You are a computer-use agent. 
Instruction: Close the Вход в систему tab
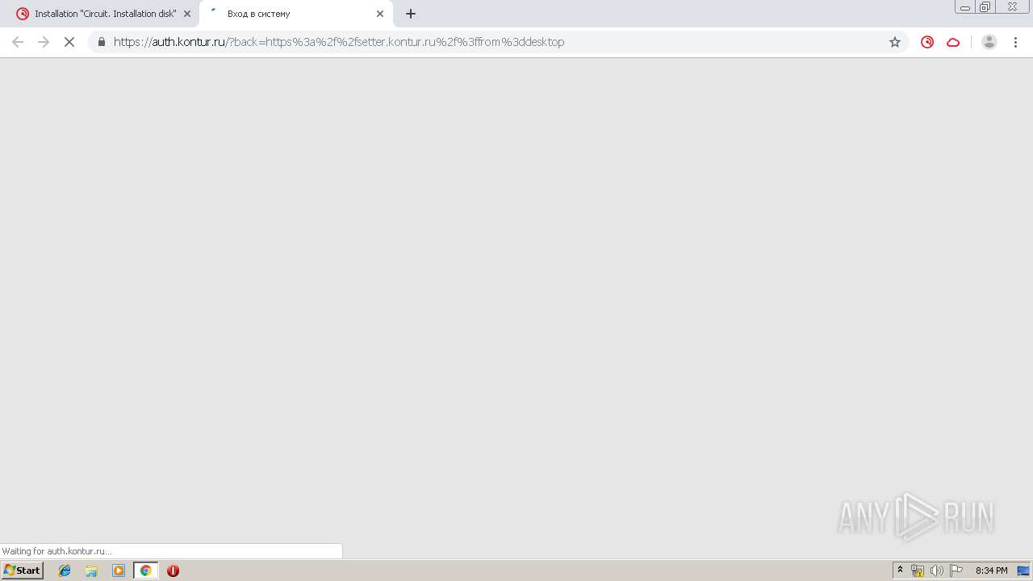[x=380, y=14]
